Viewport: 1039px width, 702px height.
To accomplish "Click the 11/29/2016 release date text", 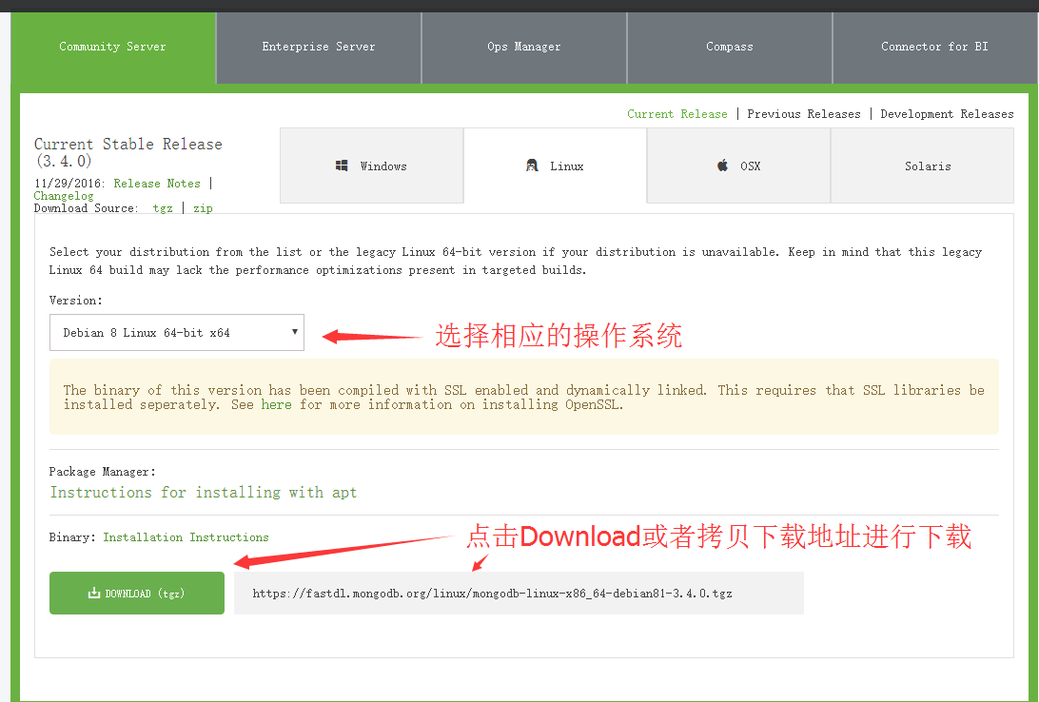I will 69,184.
